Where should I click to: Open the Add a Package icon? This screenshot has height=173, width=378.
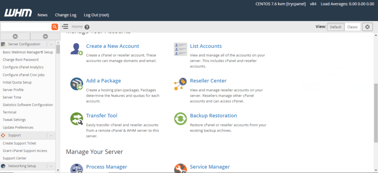(x=77, y=84)
